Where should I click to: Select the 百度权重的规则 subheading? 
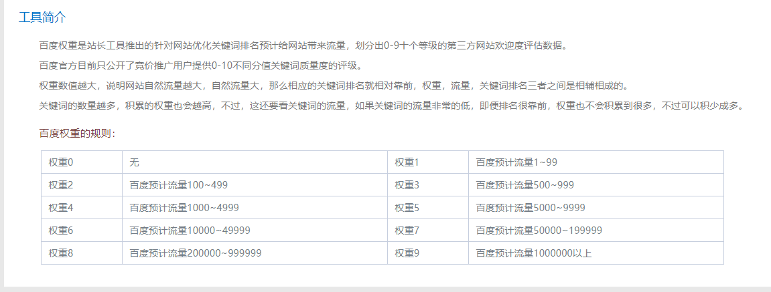77,134
